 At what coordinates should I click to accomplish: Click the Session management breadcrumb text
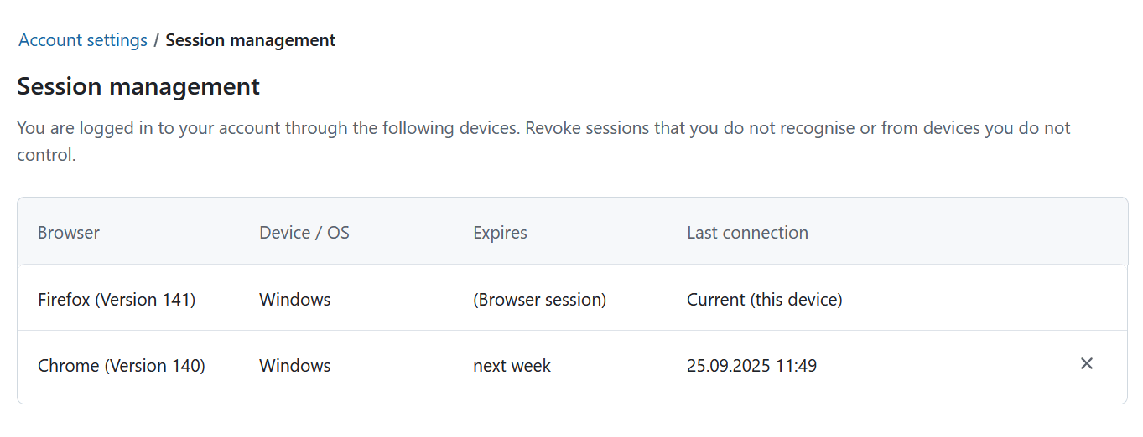(x=250, y=40)
